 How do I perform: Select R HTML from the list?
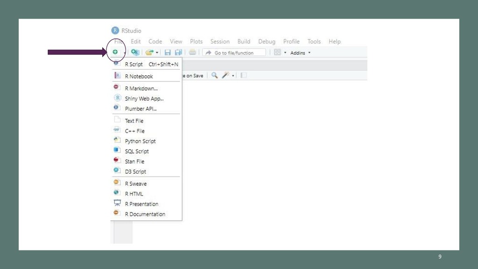pos(147,194)
